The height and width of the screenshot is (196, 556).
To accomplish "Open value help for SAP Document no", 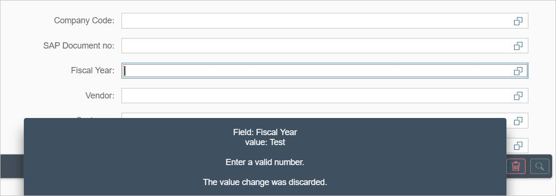I will (518, 46).
